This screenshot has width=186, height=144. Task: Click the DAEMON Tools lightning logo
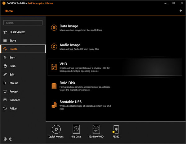(x=4, y=3)
